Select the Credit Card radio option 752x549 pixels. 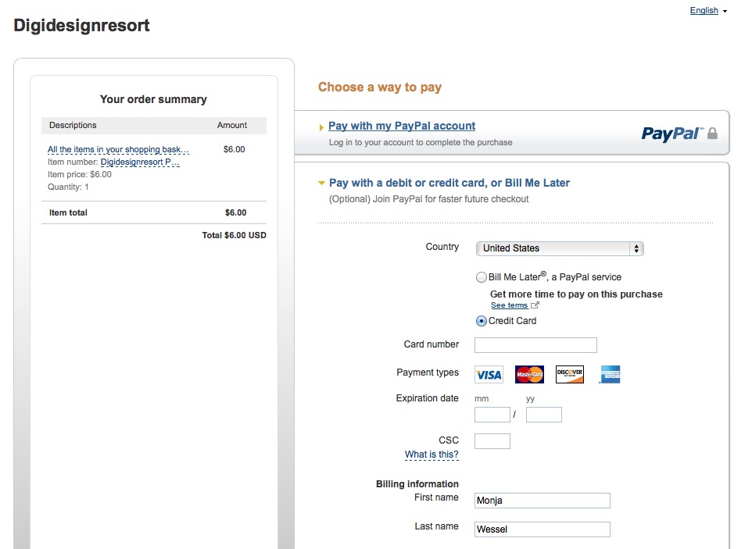482,321
